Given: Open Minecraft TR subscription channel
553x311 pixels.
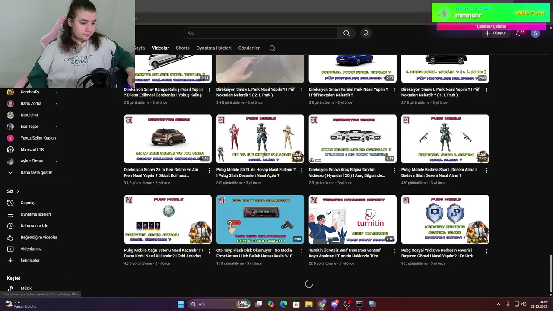Looking at the screenshot, I should coord(32,149).
